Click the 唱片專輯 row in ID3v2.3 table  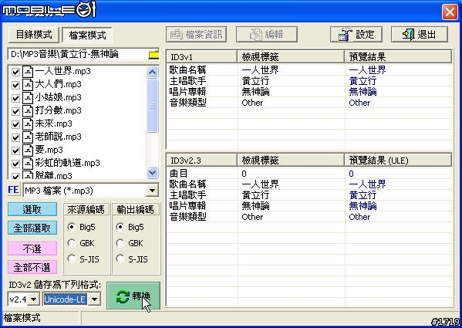(309, 206)
